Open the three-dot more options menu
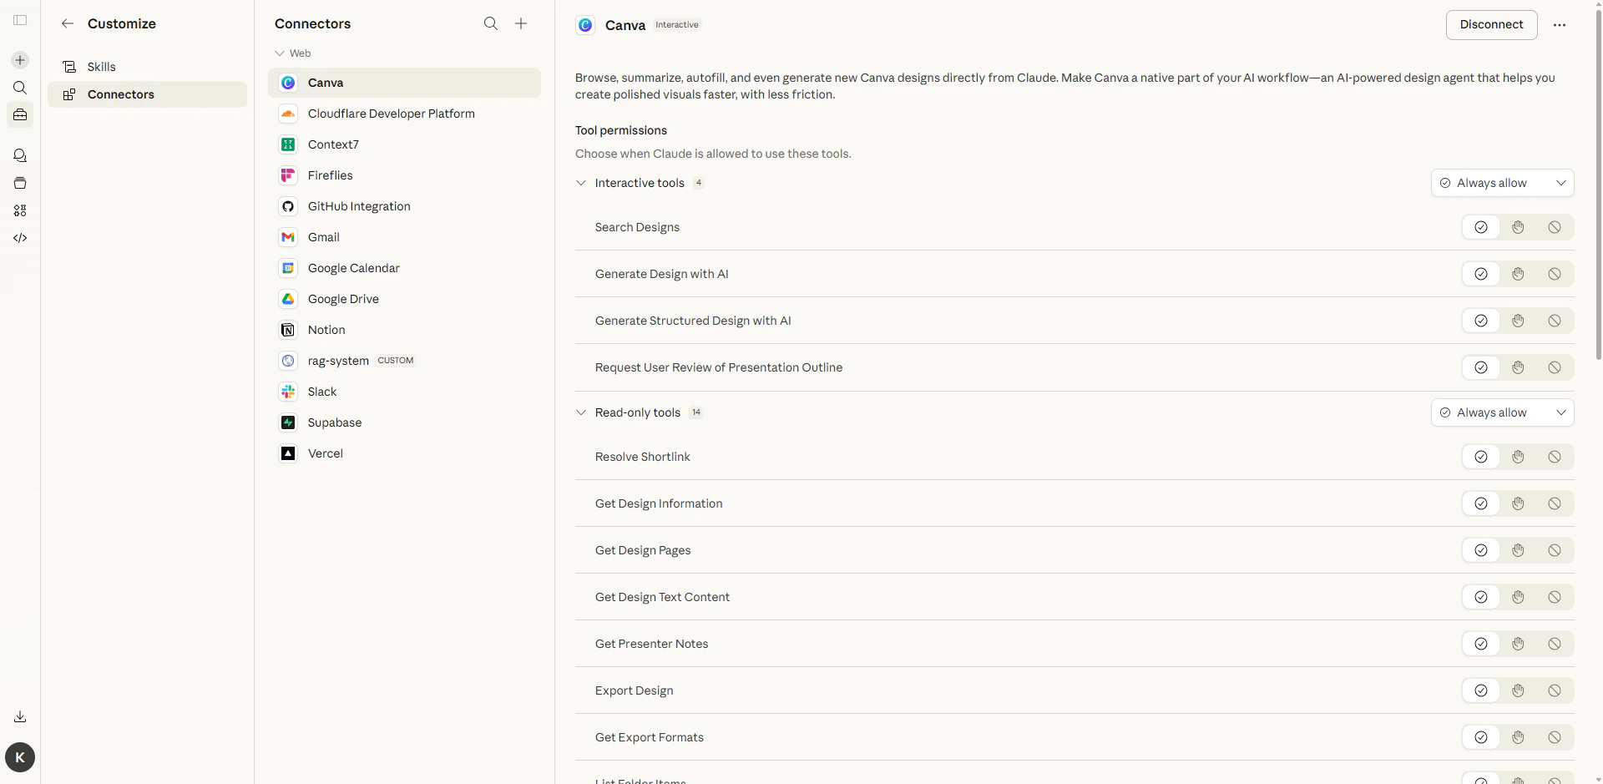The height and width of the screenshot is (784, 1603). [x=1560, y=25]
